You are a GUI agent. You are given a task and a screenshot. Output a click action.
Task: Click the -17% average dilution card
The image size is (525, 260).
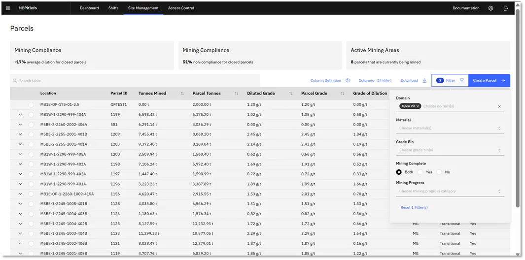(92, 56)
